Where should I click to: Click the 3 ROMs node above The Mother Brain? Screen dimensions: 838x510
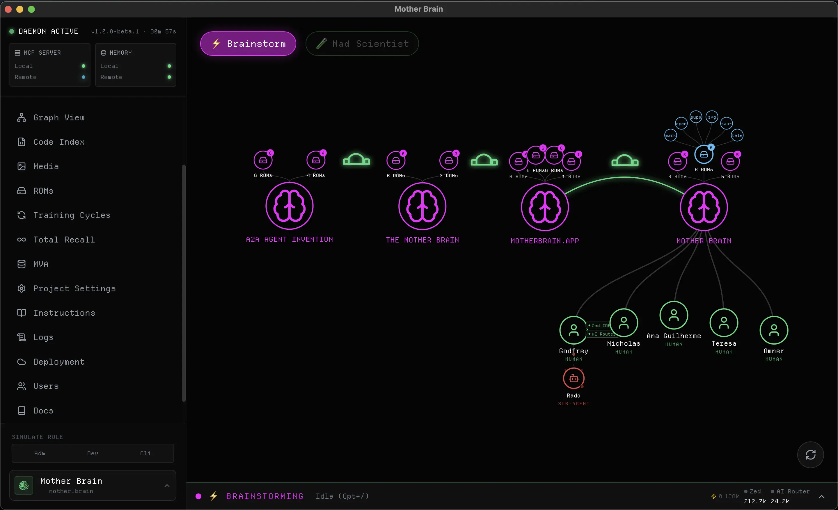coord(449,161)
